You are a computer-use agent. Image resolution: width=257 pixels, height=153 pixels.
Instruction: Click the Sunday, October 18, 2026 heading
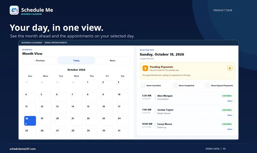point(162,54)
